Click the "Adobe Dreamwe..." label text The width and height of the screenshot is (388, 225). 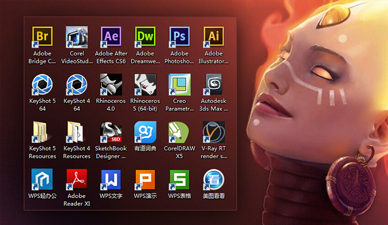pos(145,57)
